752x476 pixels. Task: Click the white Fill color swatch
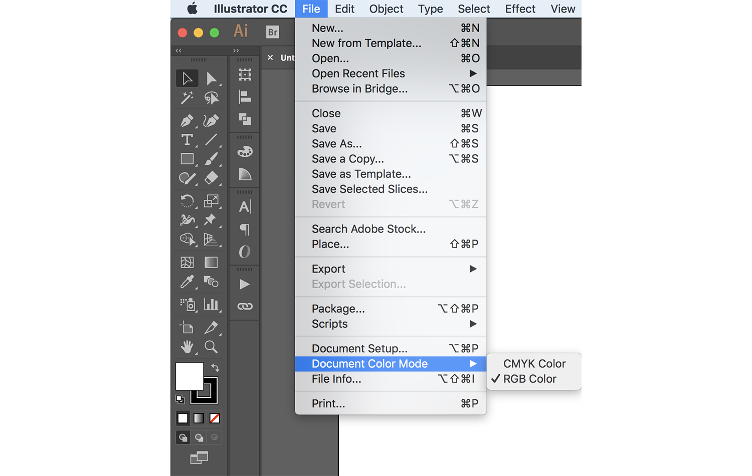tap(188, 375)
